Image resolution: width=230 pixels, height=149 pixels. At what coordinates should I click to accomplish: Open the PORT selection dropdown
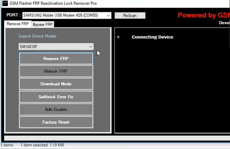tap(67, 15)
